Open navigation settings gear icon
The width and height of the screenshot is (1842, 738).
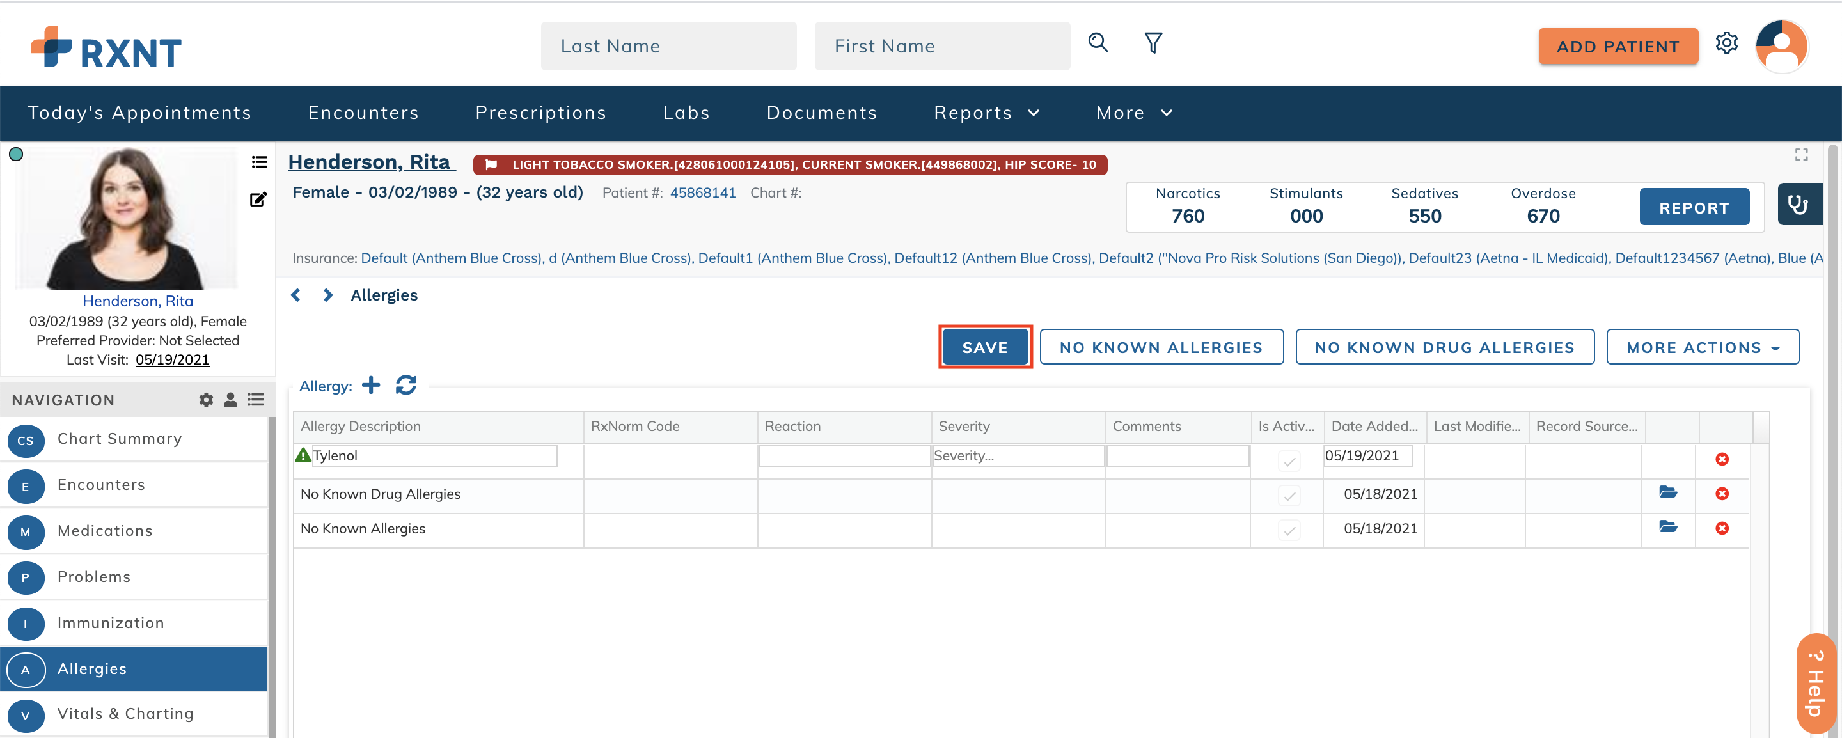[x=206, y=400]
